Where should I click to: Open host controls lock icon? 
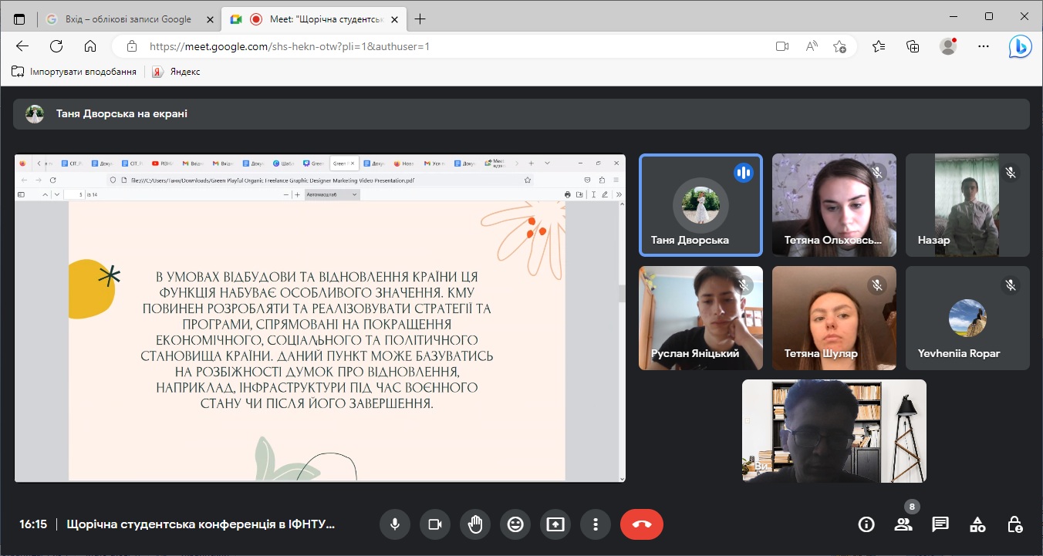pos(1014,524)
